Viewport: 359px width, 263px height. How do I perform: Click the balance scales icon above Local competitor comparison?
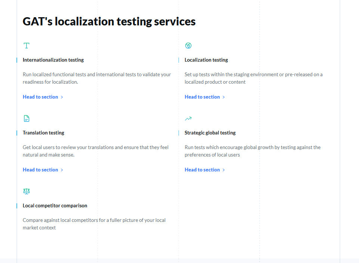click(26, 191)
